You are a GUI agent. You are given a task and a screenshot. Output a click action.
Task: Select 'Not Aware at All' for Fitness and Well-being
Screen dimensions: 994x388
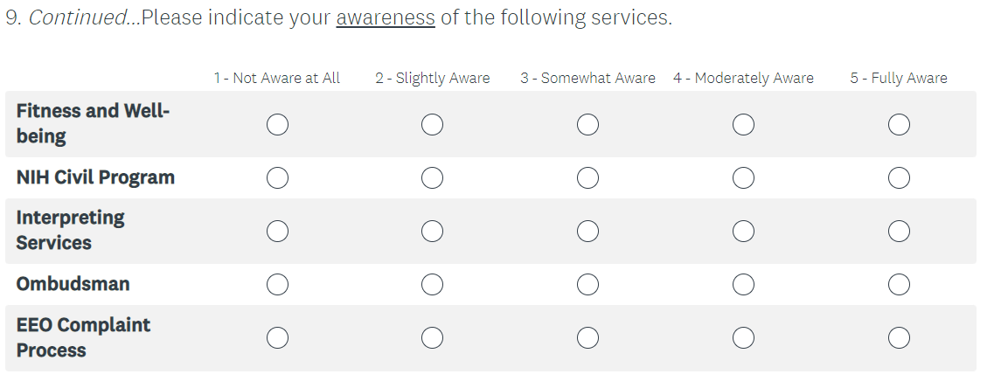pos(277,125)
